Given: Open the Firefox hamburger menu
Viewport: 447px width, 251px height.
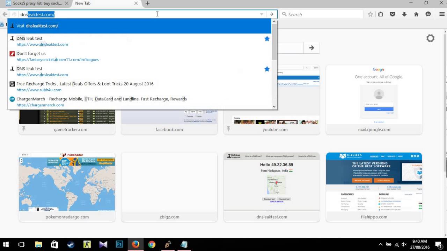Looking at the screenshot, I should (442, 14).
